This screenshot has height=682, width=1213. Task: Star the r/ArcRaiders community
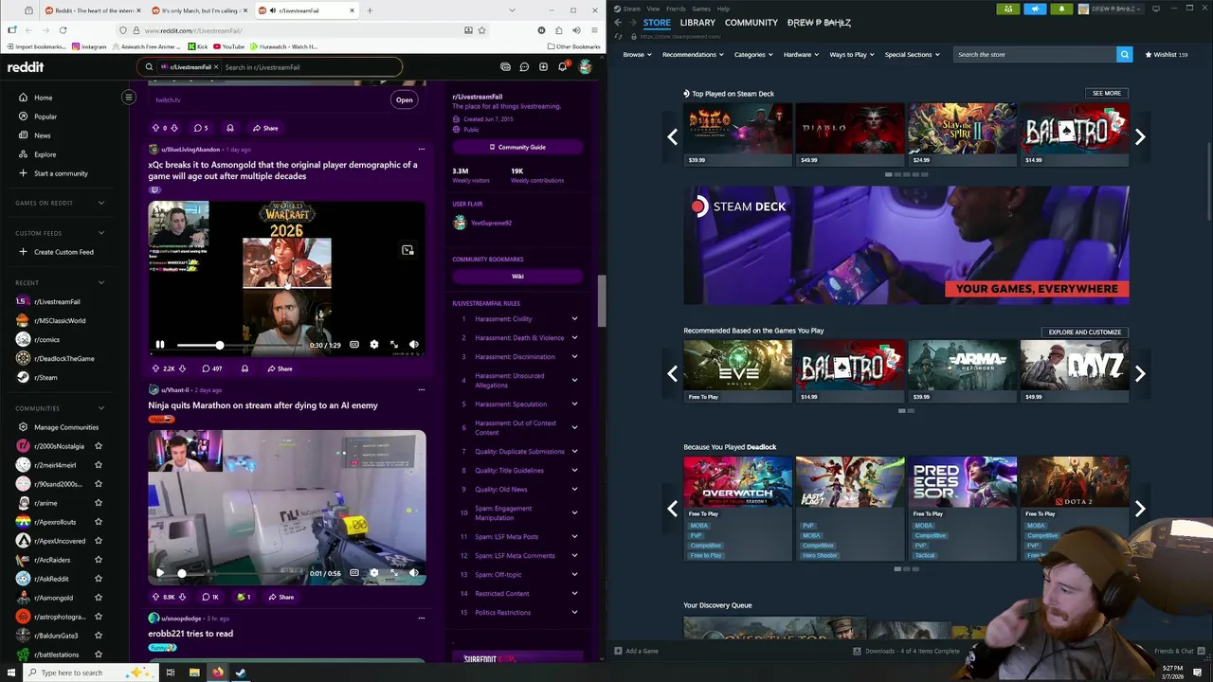(x=98, y=560)
